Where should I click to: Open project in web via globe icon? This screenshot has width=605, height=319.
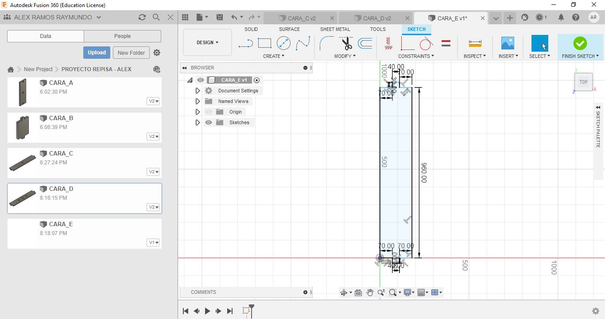[x=156, y=69]
